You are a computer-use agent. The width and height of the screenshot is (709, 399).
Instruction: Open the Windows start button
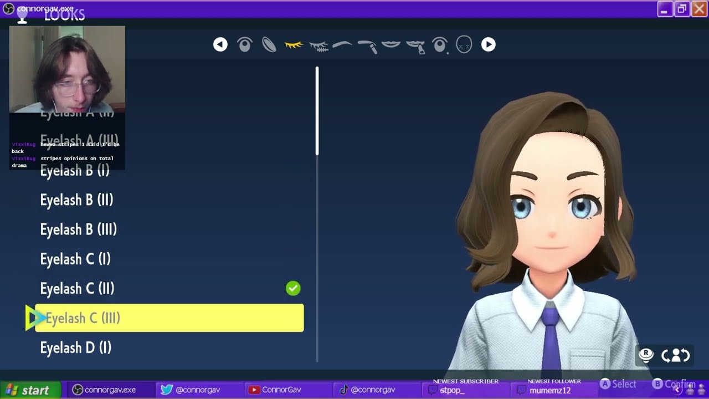29,390
